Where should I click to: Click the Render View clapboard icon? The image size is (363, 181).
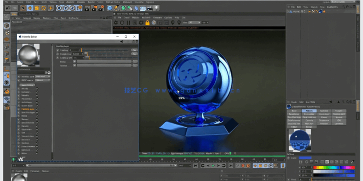click(87, 9)
